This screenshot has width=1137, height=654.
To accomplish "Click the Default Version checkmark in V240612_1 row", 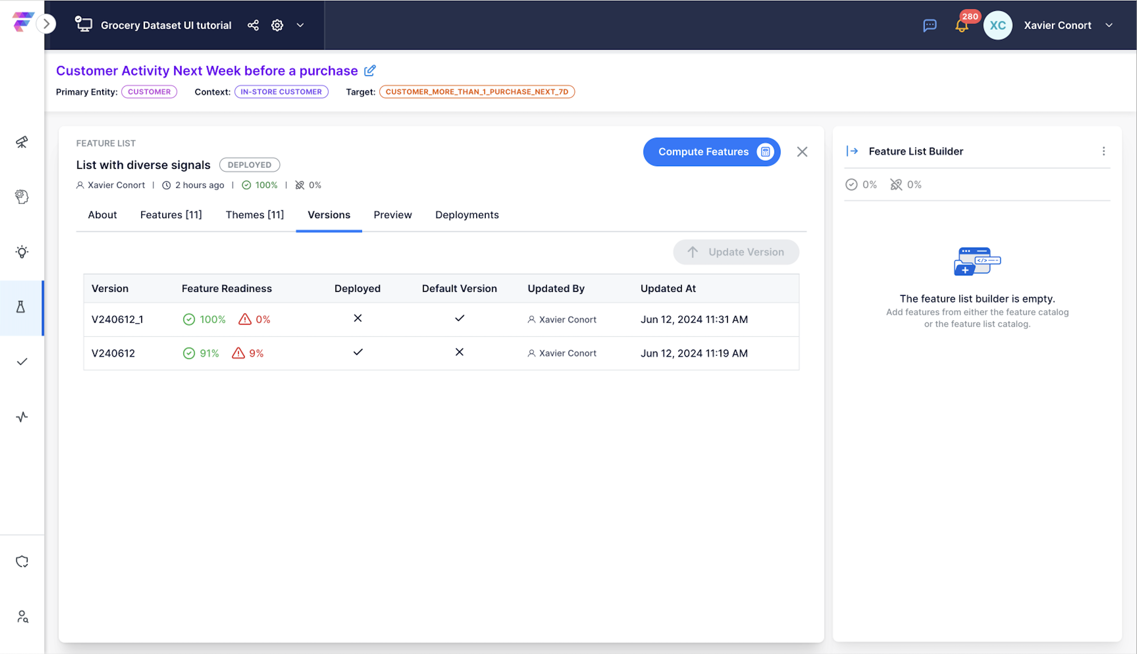I will [459, 318].
